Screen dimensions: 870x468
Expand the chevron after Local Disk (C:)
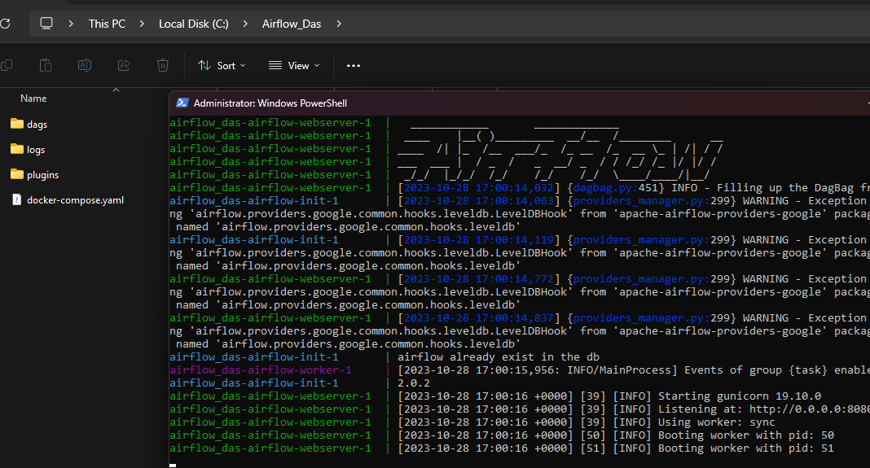tap(245, 24)
